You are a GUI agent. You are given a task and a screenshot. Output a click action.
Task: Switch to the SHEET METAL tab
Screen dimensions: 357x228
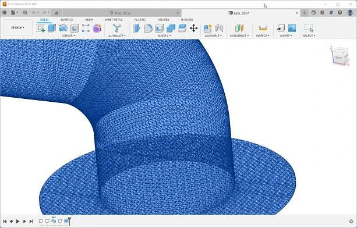tap(114, 20)
